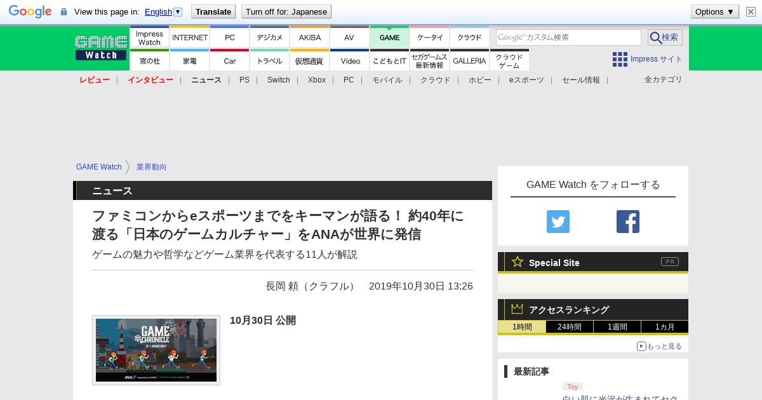Open the 全カテゴリ category list
Image resolution: width=762 pixels, height=400 pixels.
[x=663, y=79]
